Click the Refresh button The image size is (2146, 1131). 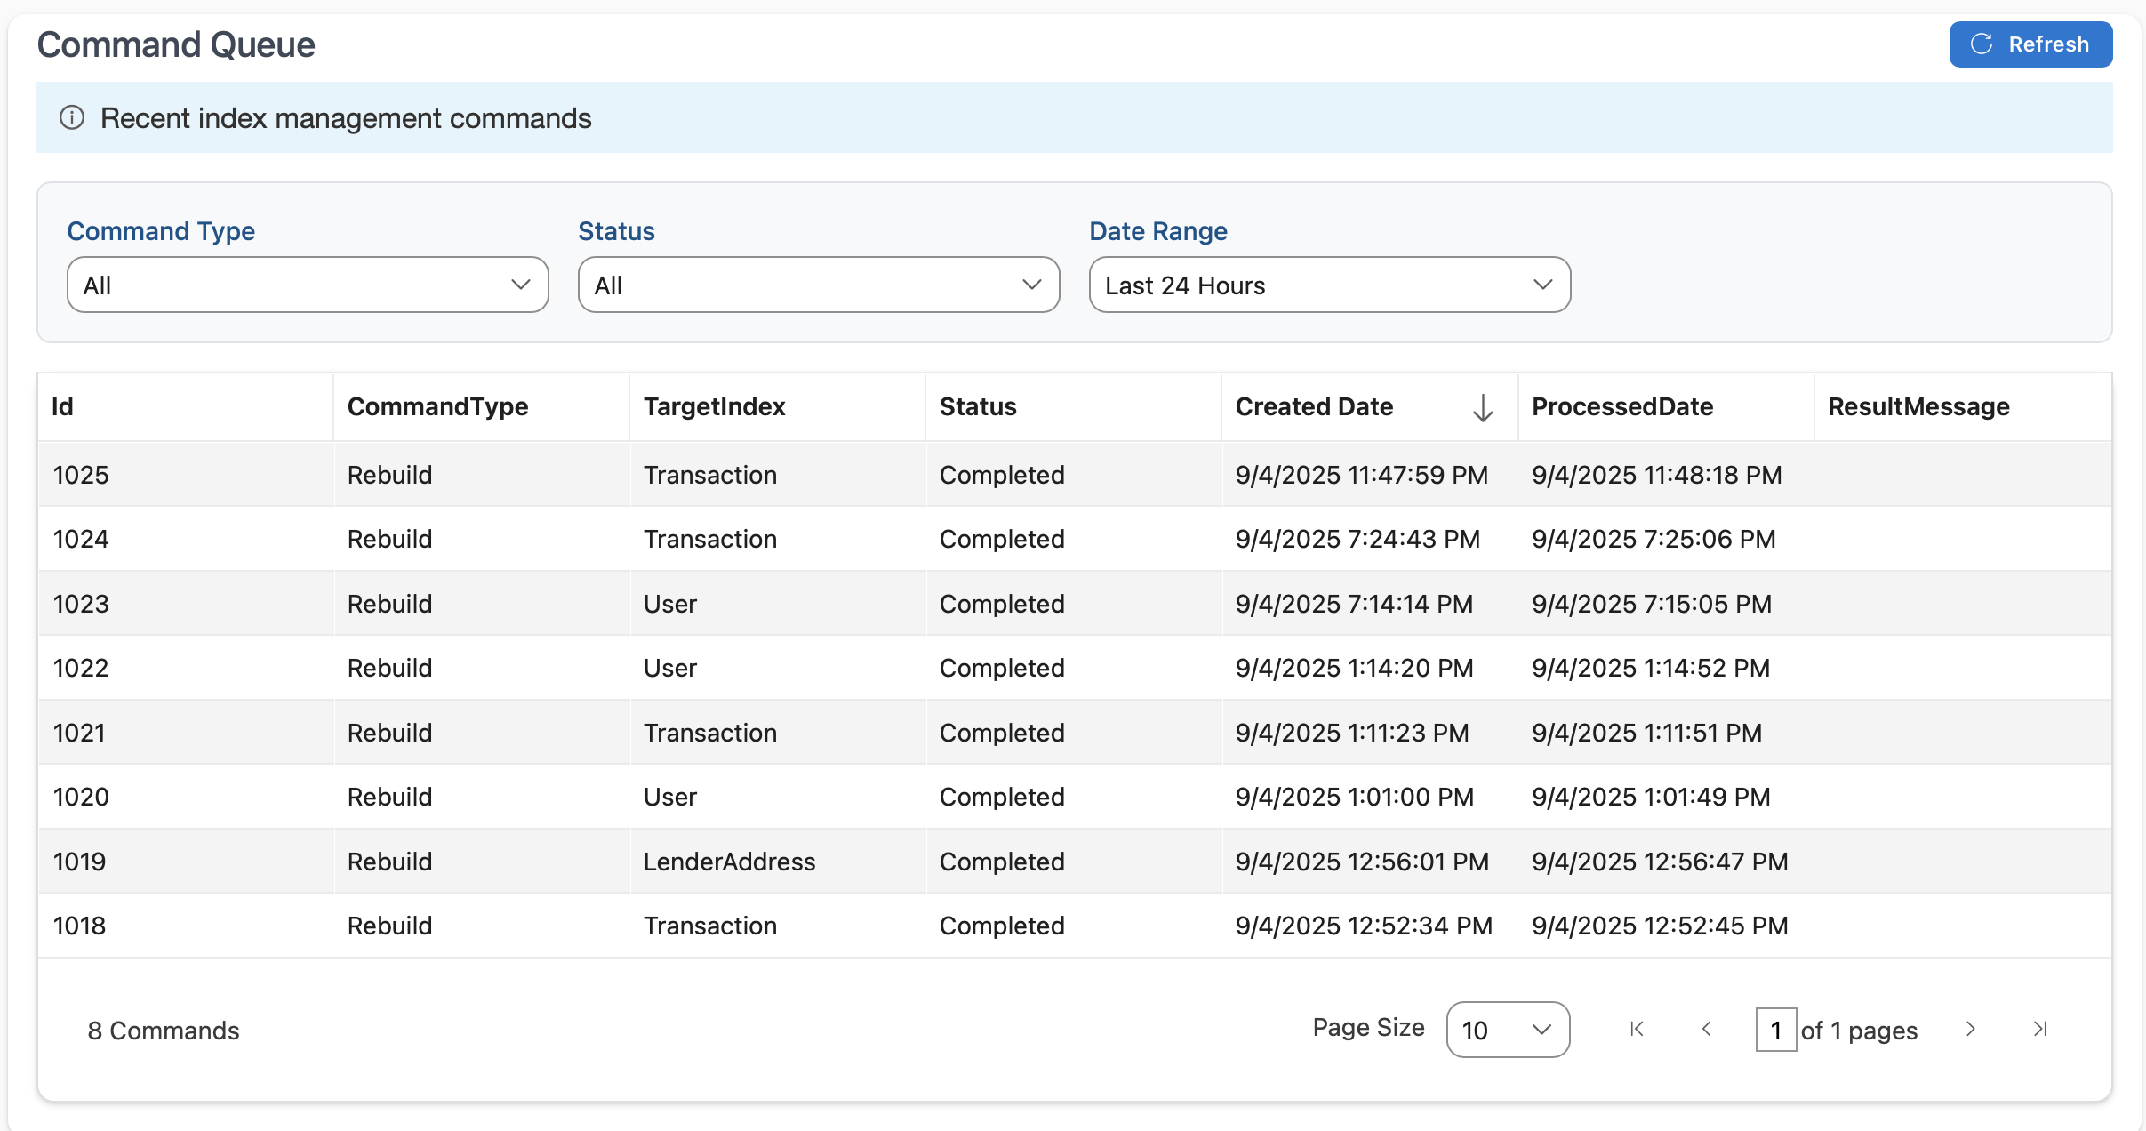(x=2030, y=44)
